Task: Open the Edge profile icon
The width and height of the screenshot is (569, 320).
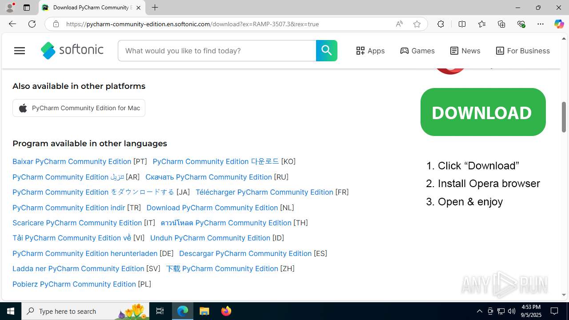Action: click(x=10, y=8)
